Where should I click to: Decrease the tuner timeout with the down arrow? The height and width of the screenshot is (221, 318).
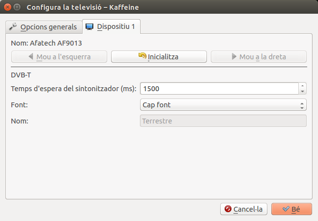pos(302,91)
